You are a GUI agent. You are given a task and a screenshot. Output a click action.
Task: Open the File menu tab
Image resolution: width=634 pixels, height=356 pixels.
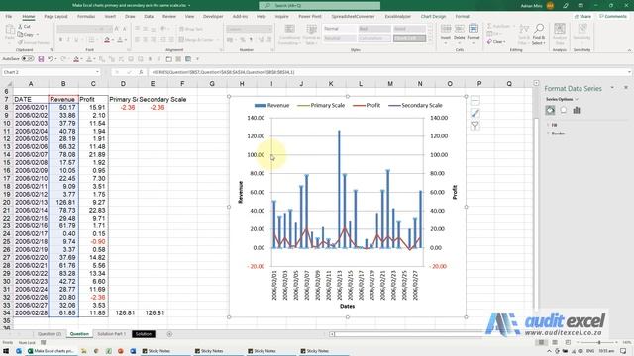(9, 16)
